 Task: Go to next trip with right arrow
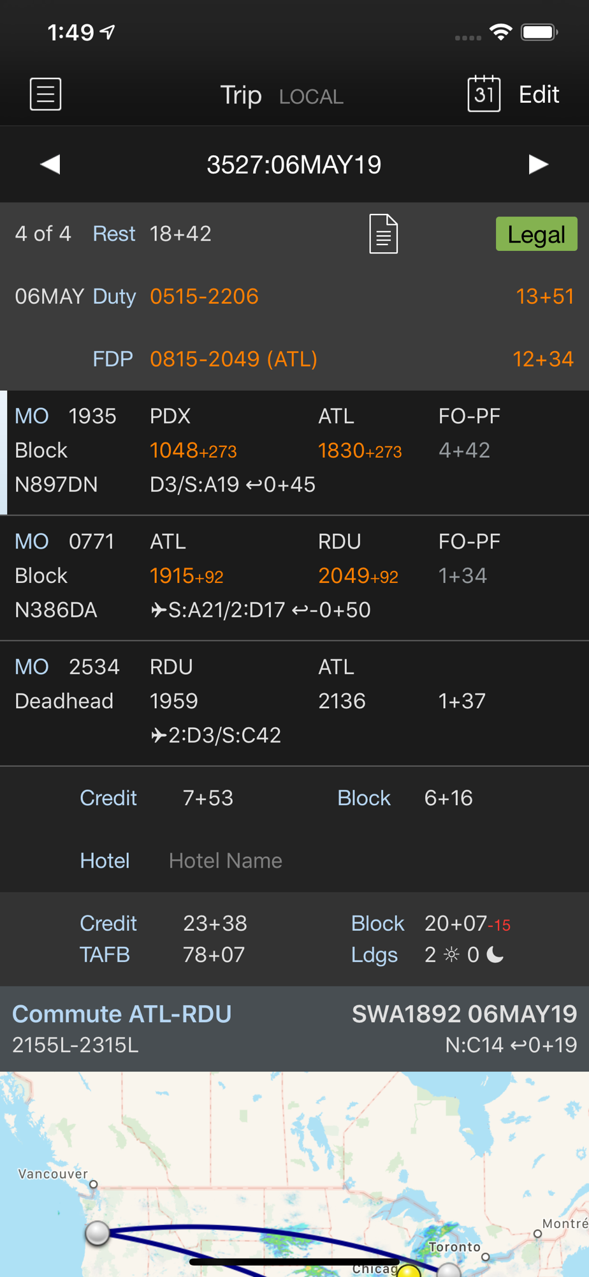tap(538, 164)
